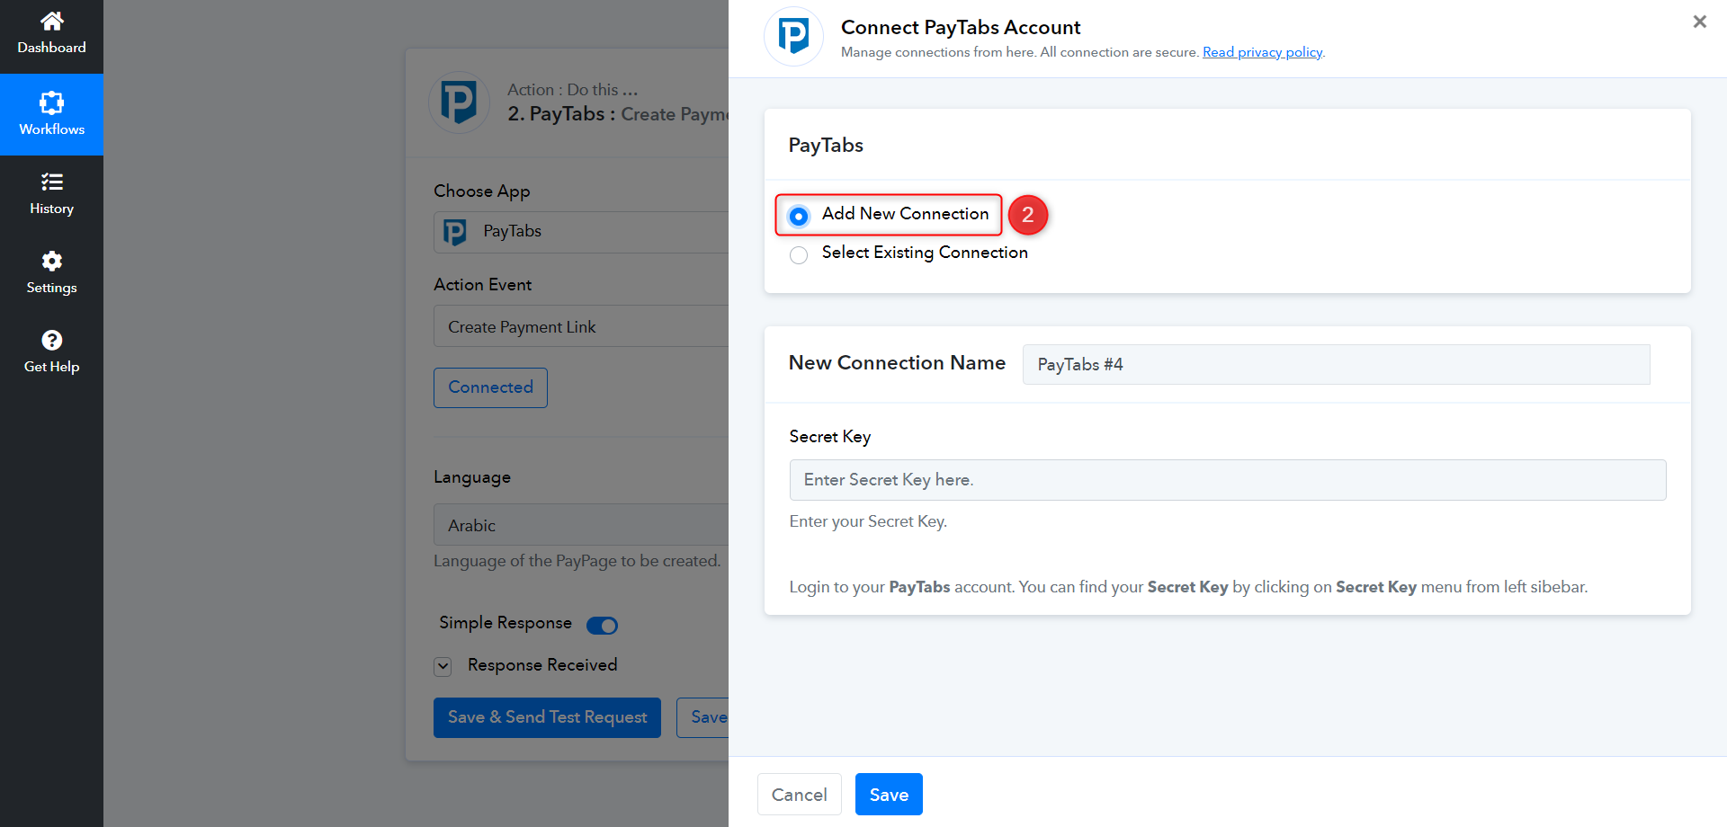Click the 'Enter your Secret Key.' helper text
Viewport: 1727px width, 827px height.
pyautogui.click(x=868, y=521)
